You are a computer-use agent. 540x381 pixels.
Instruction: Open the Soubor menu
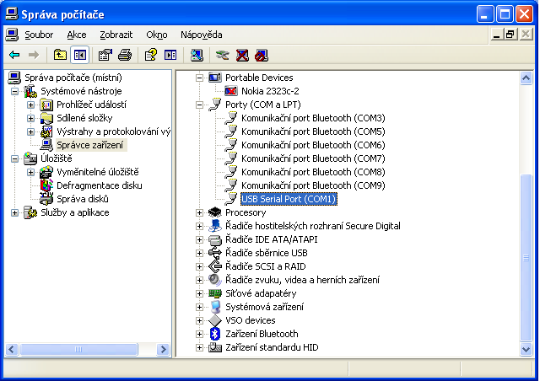coord(39,35)
